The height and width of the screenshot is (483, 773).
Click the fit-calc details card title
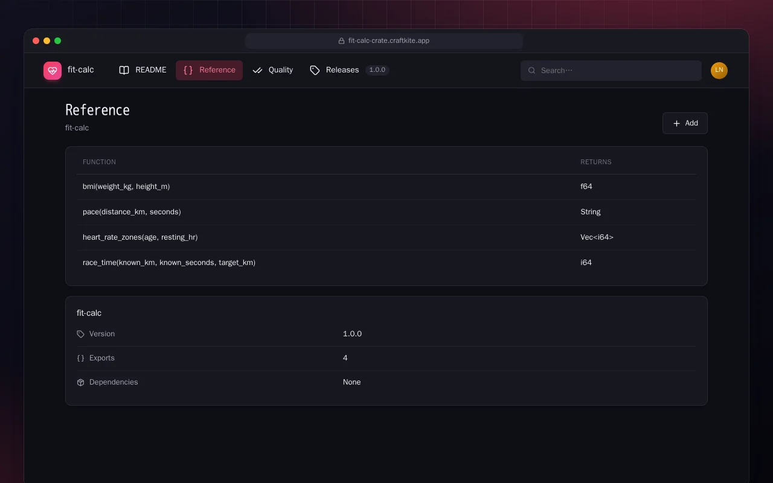click(89, 313)
